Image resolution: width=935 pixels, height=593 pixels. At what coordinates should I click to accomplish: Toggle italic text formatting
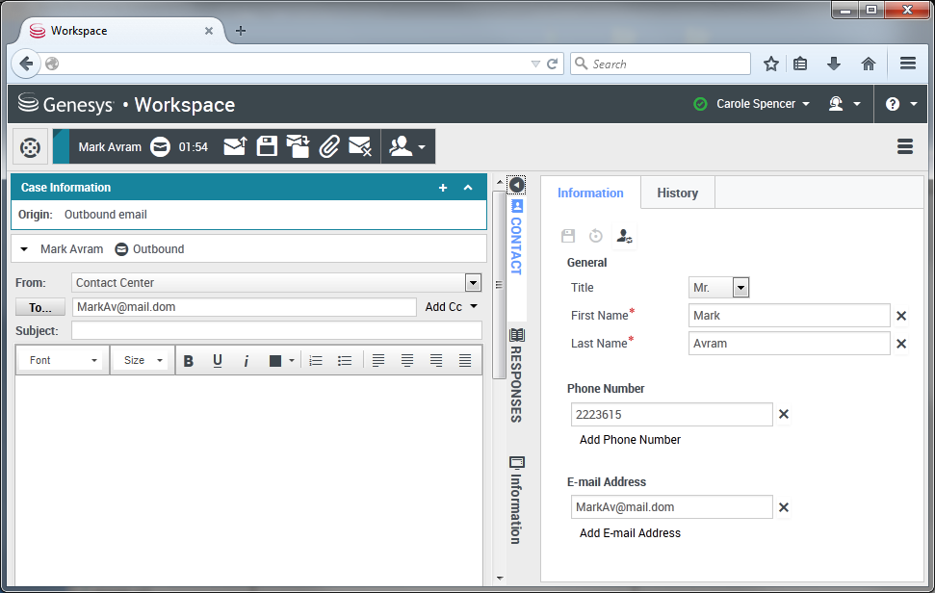pyautogui.click(x=247, y=361)
